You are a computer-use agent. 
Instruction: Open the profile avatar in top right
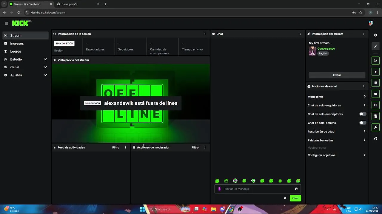[x=371, y=23]
